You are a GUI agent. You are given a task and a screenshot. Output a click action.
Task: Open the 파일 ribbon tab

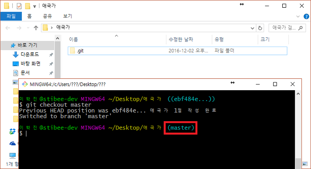(x=11, y=16)
